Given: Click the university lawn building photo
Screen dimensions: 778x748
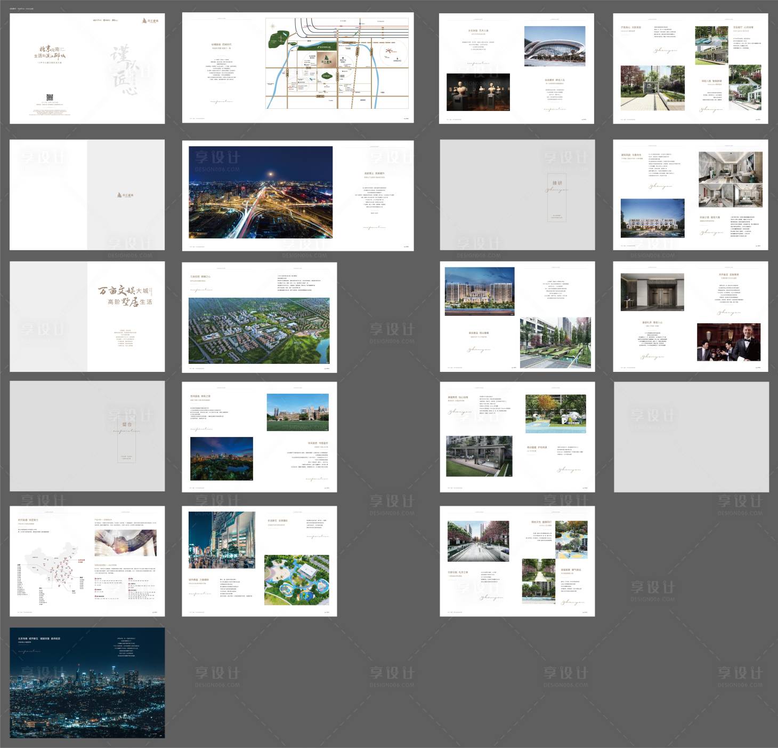Looking at the screenshot, I should [x=298, y=412].
